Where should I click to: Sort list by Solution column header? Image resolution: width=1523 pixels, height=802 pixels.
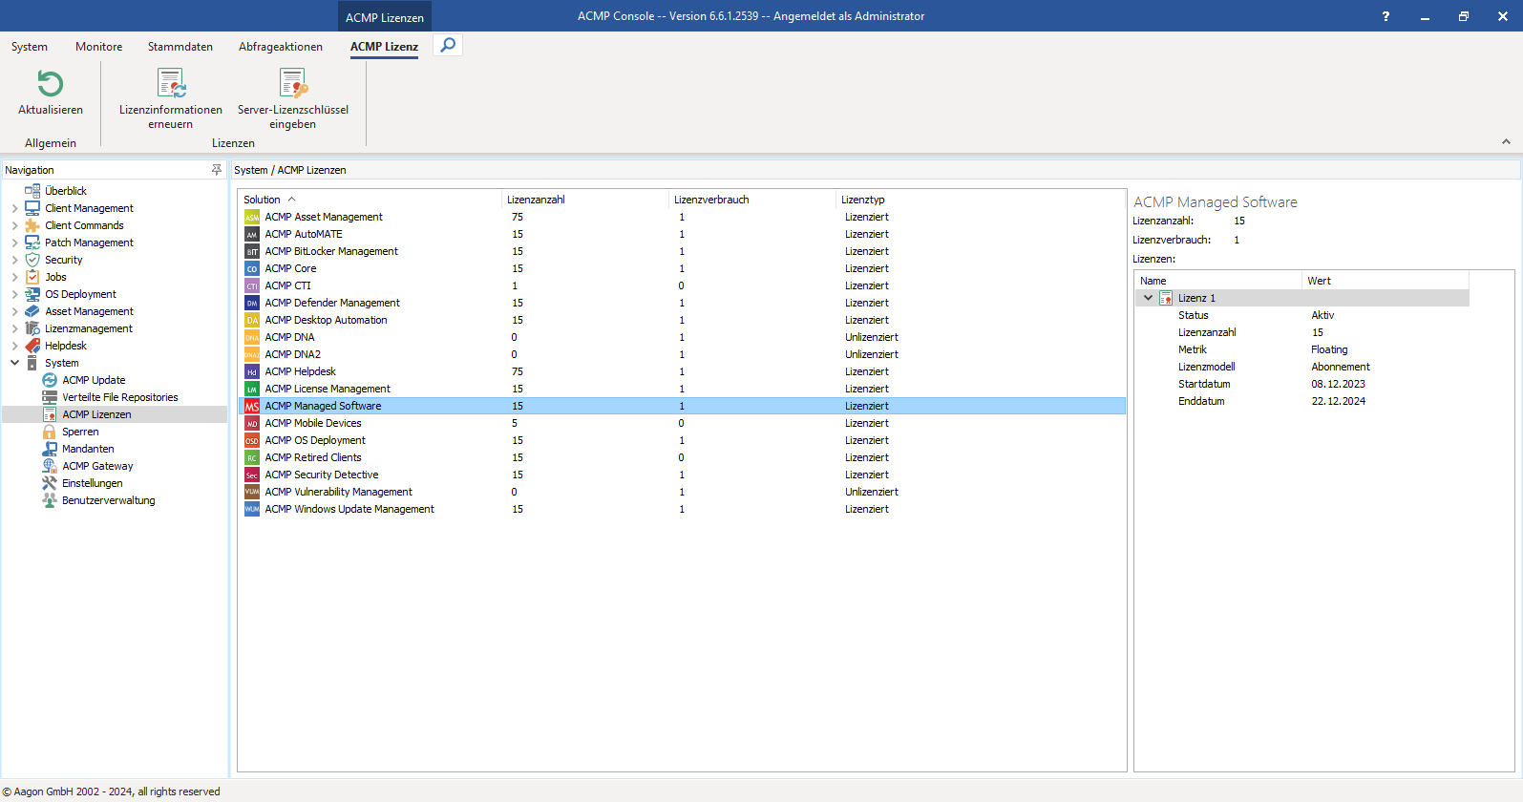[263, 200]
